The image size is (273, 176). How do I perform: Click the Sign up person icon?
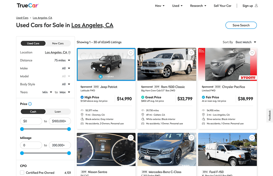[x=256, y=5]
